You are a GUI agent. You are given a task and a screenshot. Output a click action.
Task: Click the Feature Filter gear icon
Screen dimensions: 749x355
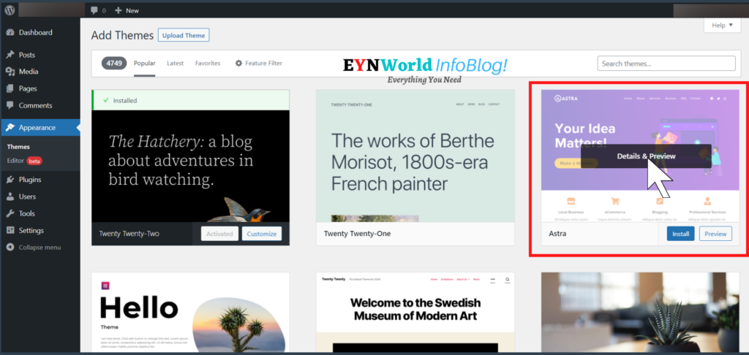coord(239,63)
